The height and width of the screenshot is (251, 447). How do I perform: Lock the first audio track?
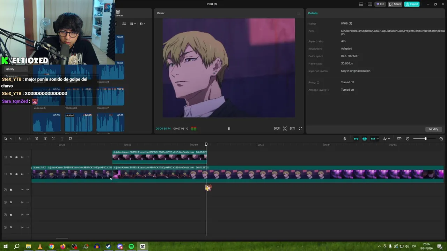coord(11,190)
